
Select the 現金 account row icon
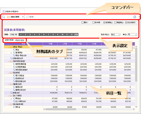(x=14, y=50)
